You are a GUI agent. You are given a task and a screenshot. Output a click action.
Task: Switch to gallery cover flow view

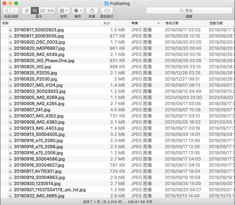[x=51, y=11]
